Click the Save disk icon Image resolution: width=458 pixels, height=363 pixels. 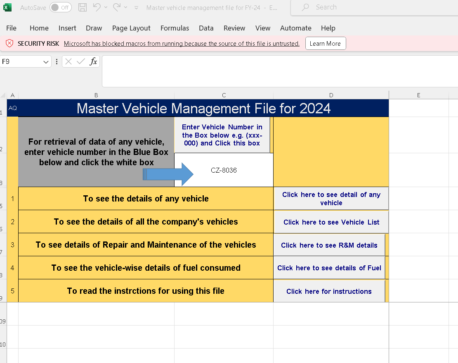[83, 7]
